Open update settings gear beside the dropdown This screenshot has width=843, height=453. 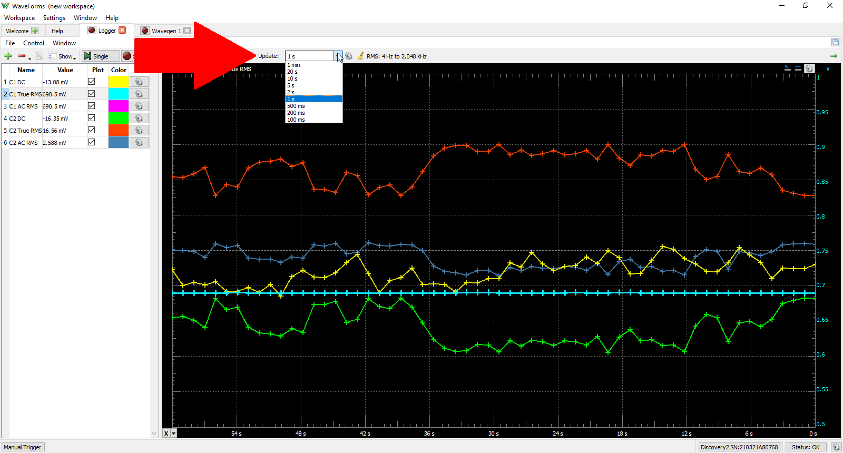click(349, 56)
